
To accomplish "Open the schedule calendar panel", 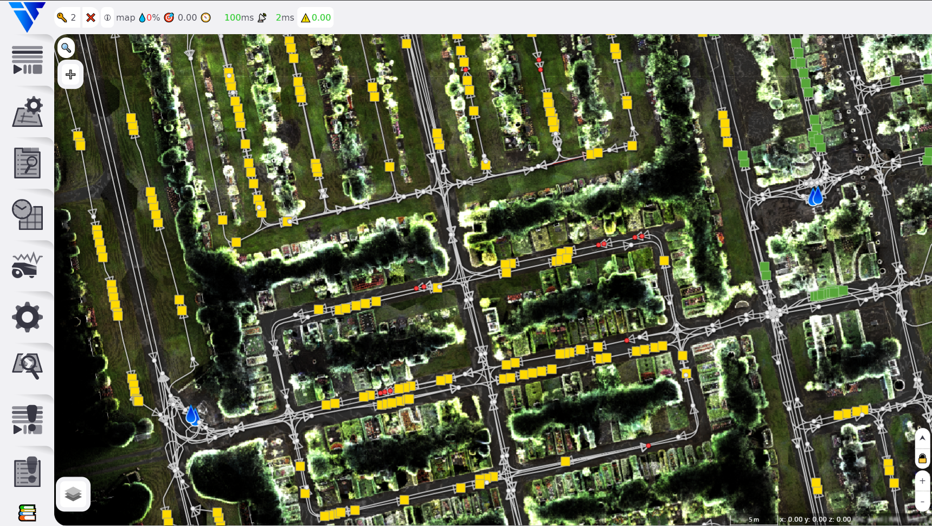I will (27, 215).
